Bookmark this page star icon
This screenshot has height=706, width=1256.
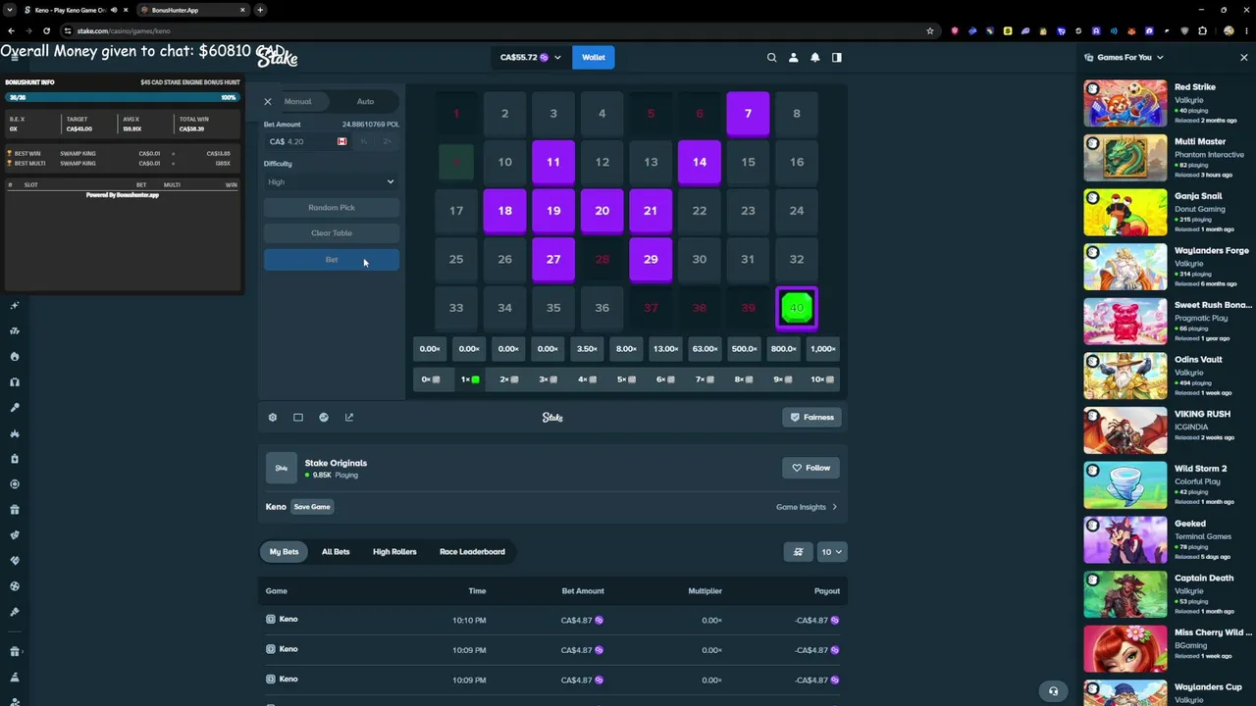pos(930,30)
